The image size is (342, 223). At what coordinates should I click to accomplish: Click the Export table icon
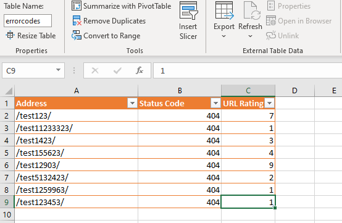(224, 11)
